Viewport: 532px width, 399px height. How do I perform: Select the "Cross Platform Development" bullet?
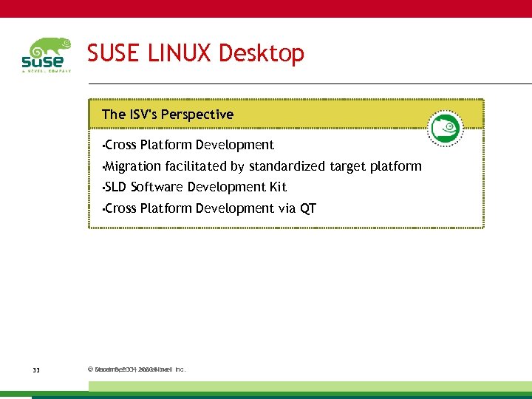[188, 145]
